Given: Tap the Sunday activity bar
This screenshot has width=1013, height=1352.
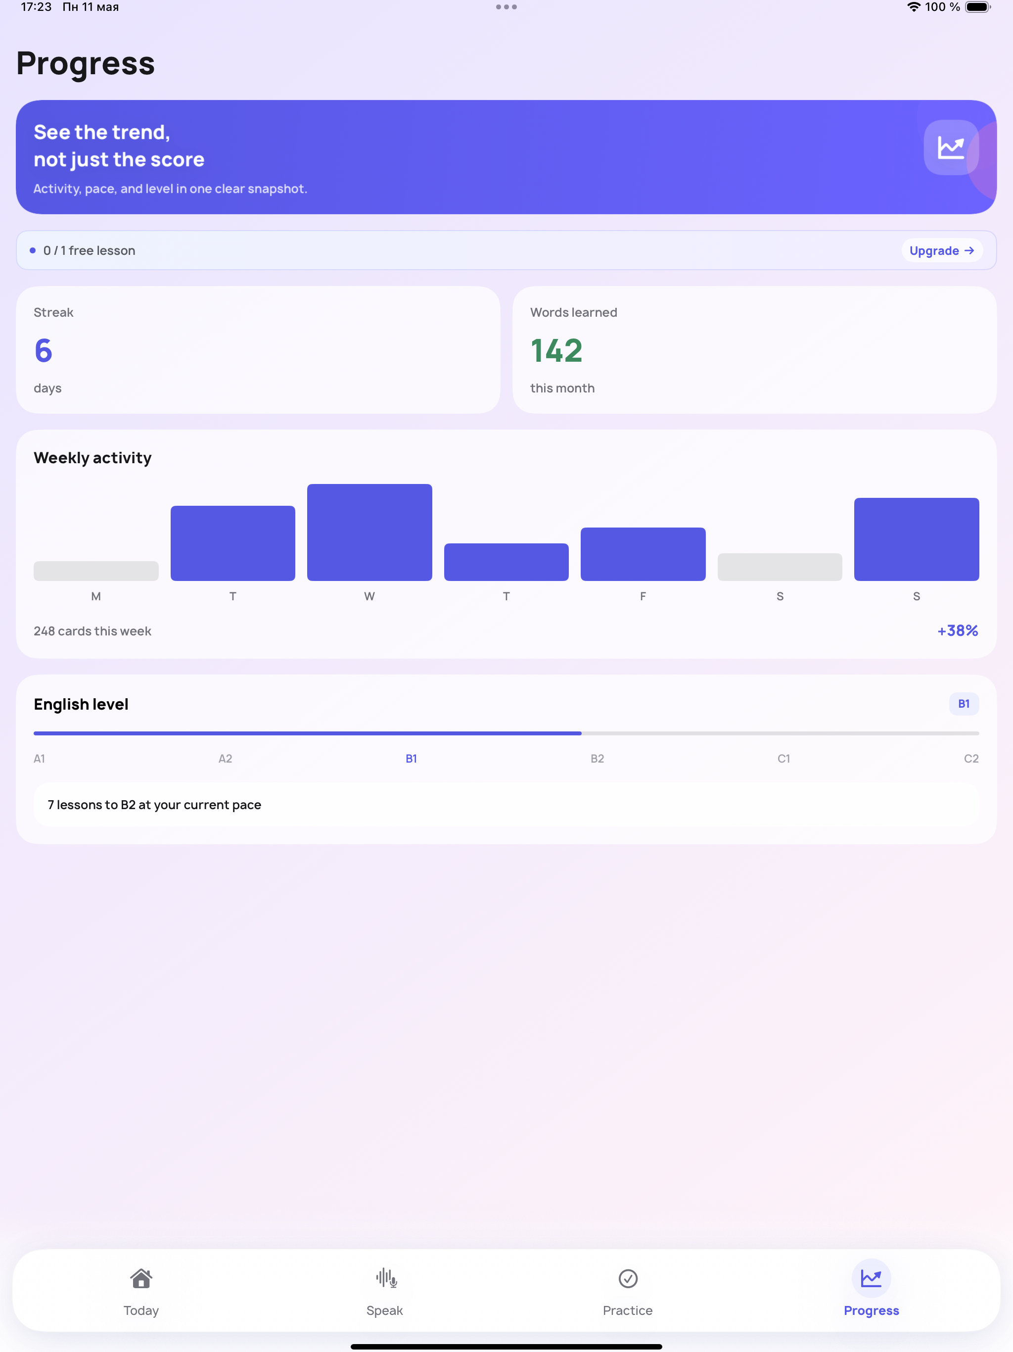Looking at the screenshot, I should 917,539.
